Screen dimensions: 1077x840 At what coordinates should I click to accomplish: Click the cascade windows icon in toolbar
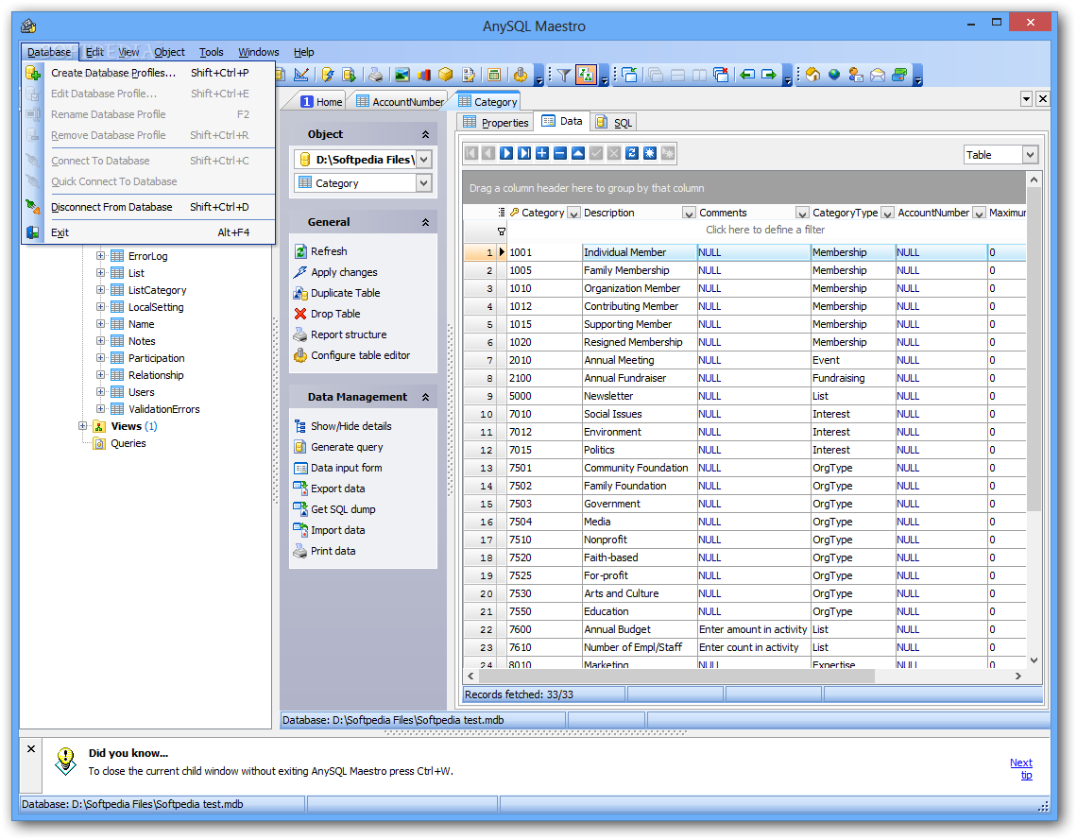(x=656, y=75)
